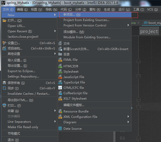Choose !action.close.project! entry
Viewport: 161px width, 142px height.
pos(29,37)
